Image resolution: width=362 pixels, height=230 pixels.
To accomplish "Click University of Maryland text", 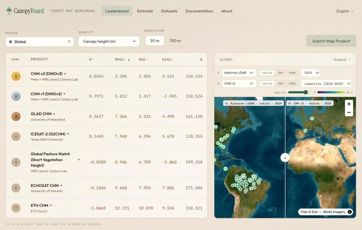I will point(48,119).
